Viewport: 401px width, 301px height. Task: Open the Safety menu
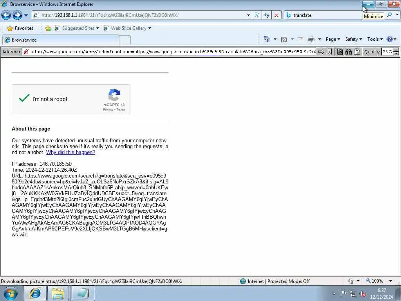(354, 39)
